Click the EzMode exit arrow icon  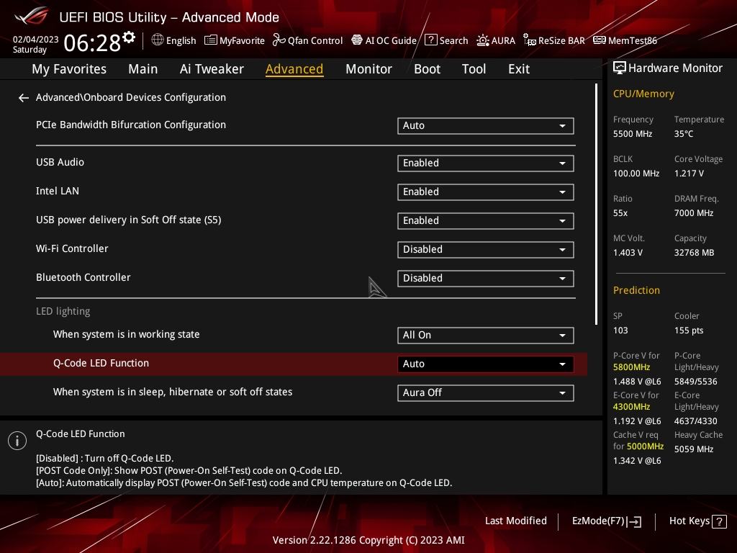pos(634,521)
